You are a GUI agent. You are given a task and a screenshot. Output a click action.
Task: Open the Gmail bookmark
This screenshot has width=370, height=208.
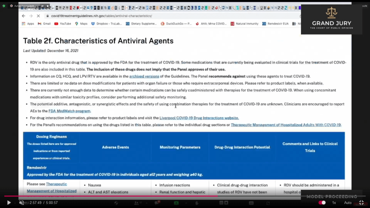click(44, 24)
